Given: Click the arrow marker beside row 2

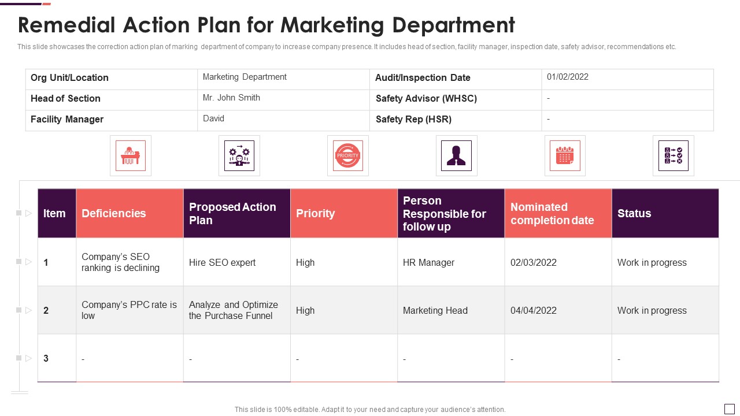Looking at the screenshot, I should tap(28, 310).
